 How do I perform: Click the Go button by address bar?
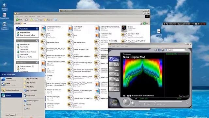pyautogui.click(x=146, y=23)
